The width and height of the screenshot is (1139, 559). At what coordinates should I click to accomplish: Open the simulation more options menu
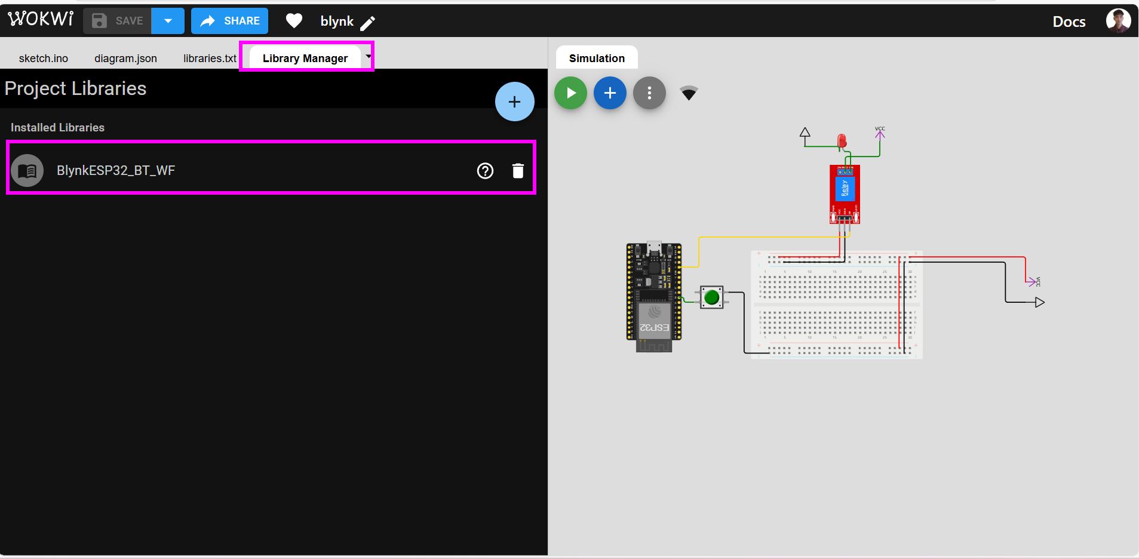[649, 93]
